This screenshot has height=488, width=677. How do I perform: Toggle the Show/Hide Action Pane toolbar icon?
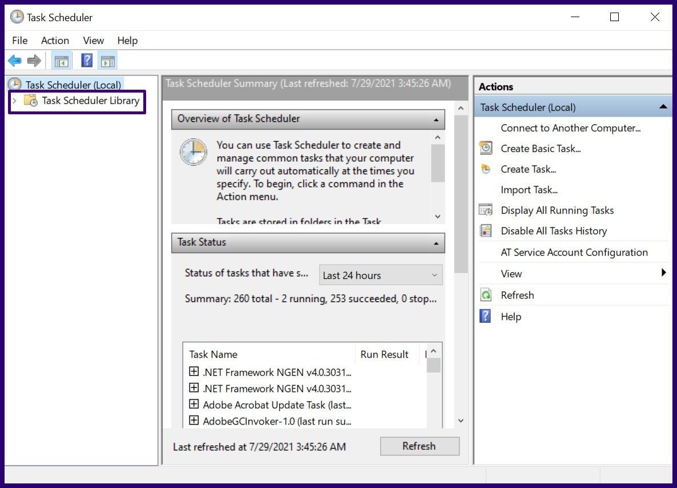coord(107,61)
